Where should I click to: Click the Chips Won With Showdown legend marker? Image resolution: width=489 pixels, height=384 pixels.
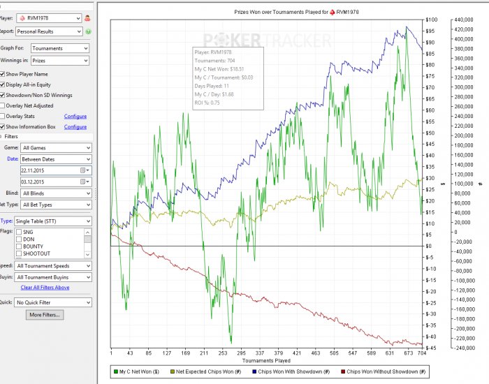(x=261, y=373)
